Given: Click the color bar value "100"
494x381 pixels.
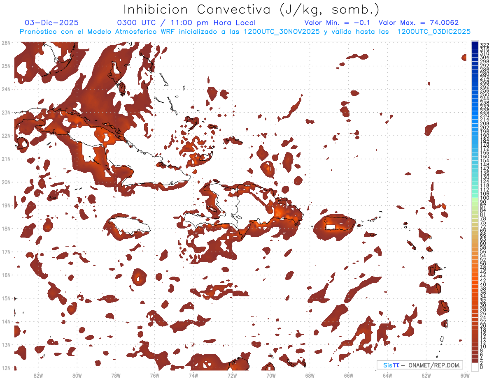Looking at the screenshot, I should tap(485, 198).
